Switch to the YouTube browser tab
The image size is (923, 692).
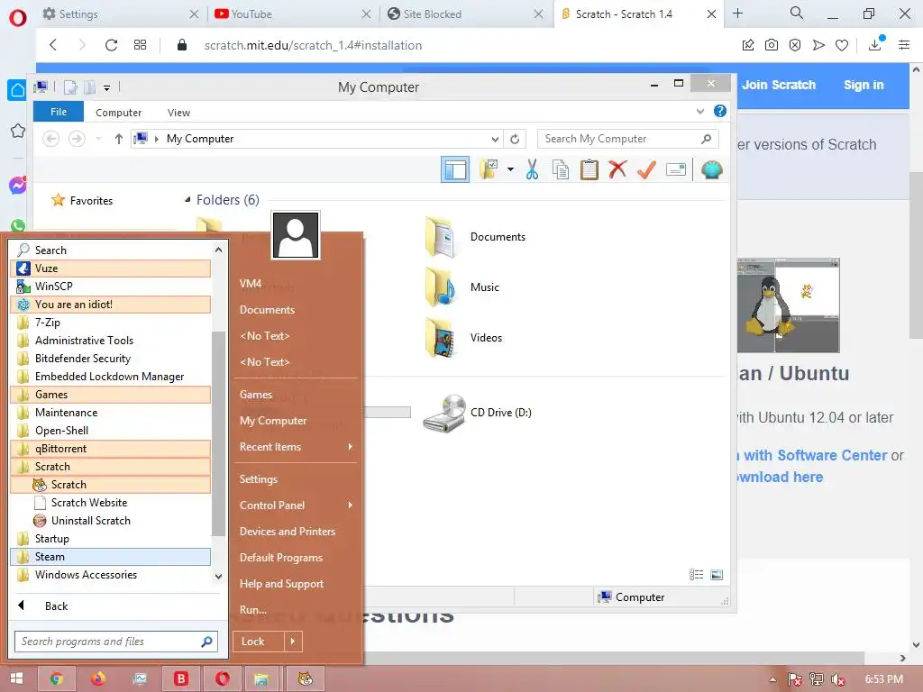pos(293,14)
